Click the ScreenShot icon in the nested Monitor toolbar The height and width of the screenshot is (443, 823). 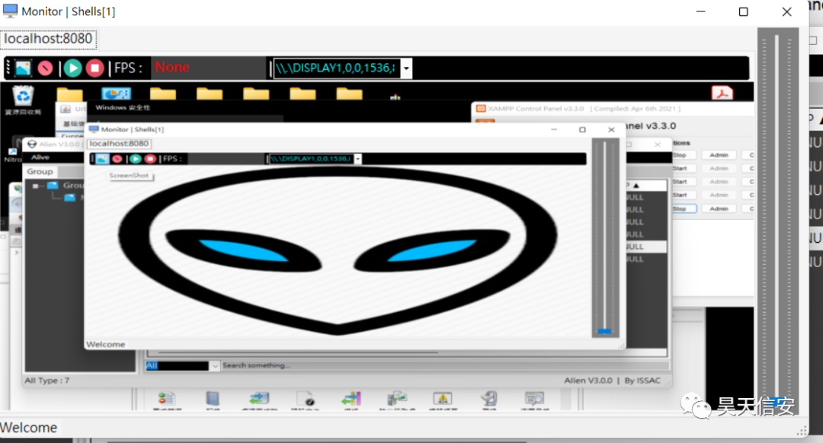pos(102,159)
